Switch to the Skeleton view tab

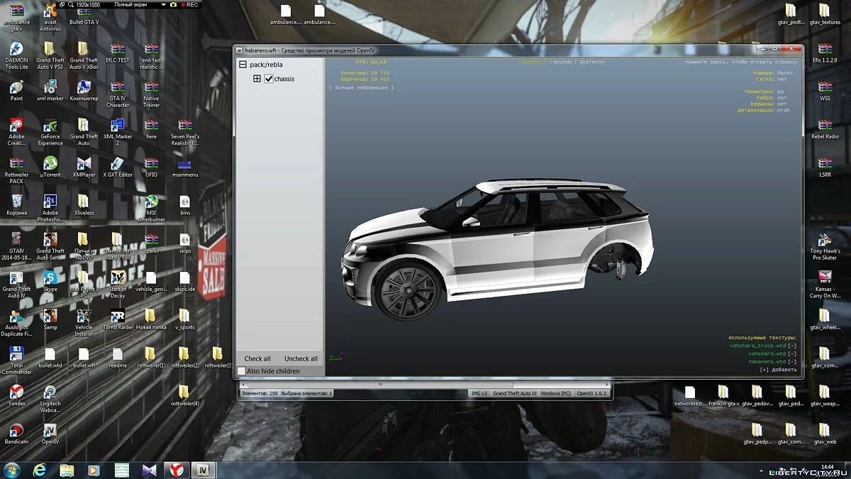pos(591,62)
